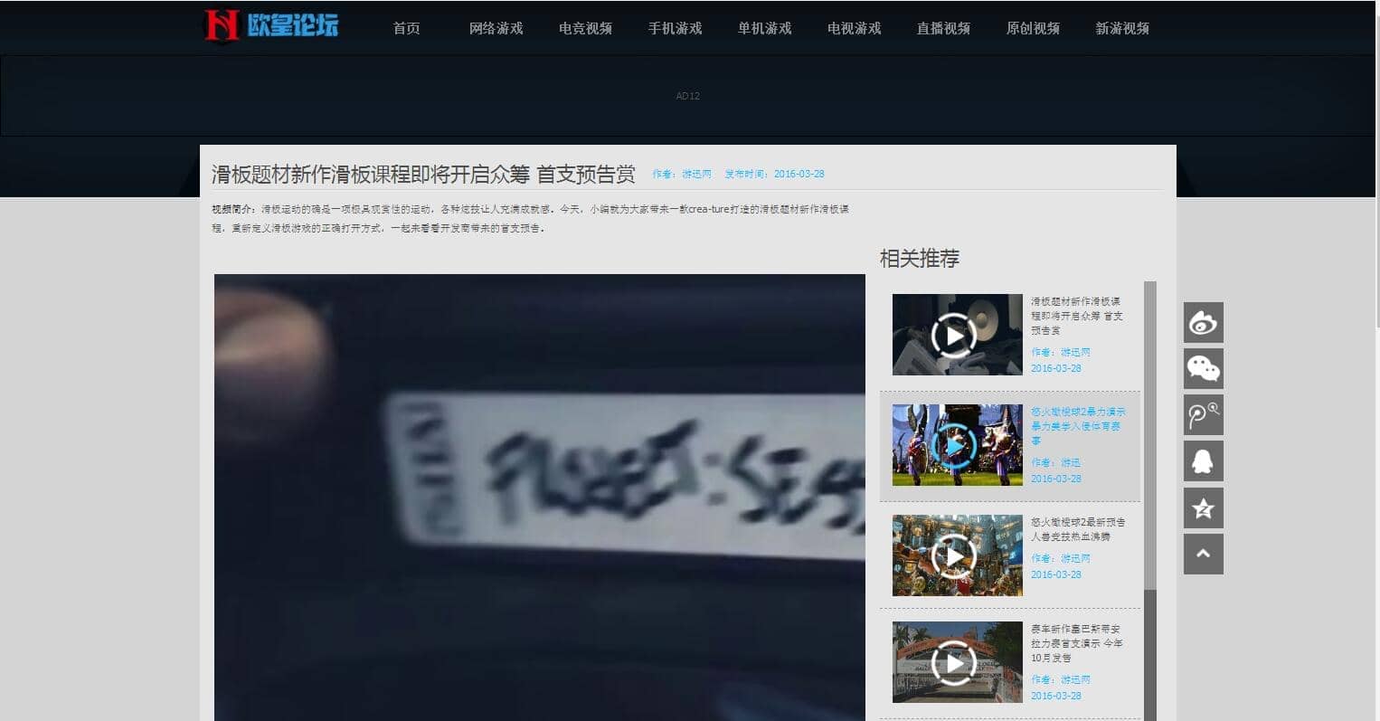Image resolution: width=1380 pixels, height=721 pixels.
Task: Play the 滑板题材新作 related video via its play icon
Action: (954, 336)
